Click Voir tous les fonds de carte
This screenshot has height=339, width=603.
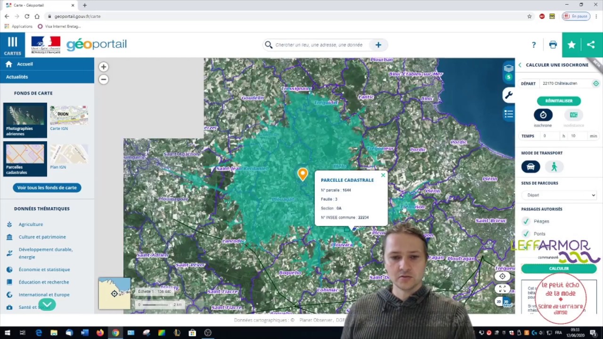pyautogui.click(x=47, y=187)
